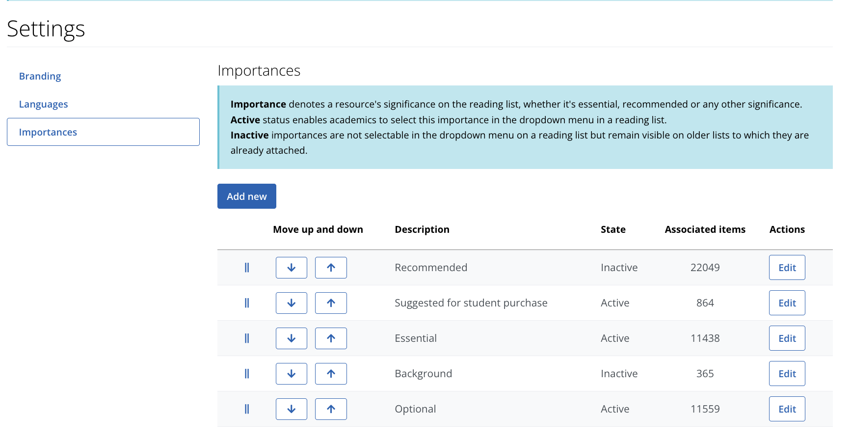Viewport: 851px width, 443px height.
Task: Open the Branding settings section
Action: pyautogui.click(x=40, y=76)
